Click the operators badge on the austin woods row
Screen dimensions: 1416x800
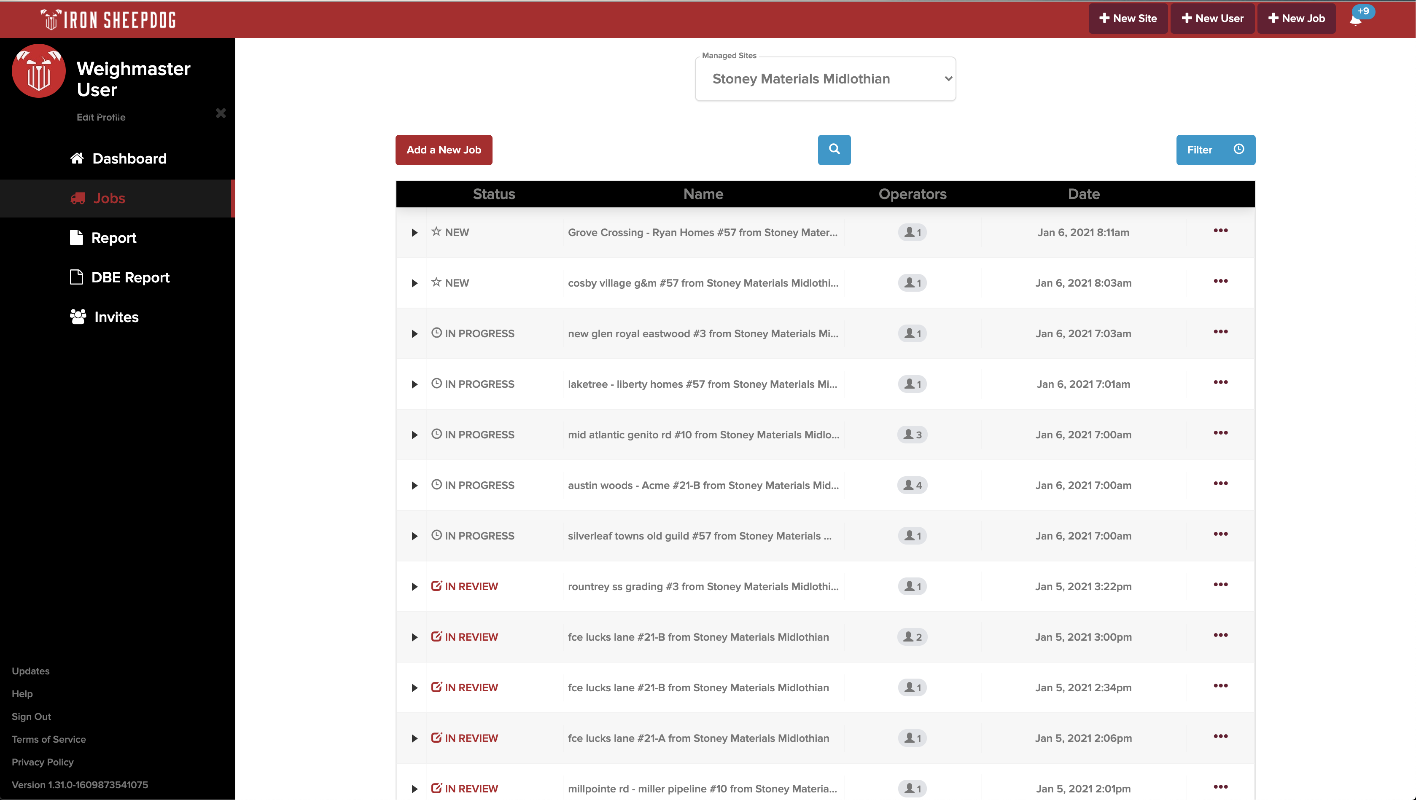[x=912, y=485]
